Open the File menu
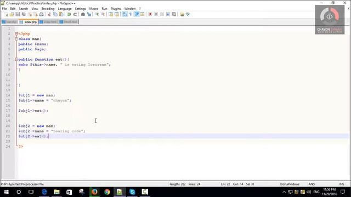Screen dimensions: 351x197 4,9
